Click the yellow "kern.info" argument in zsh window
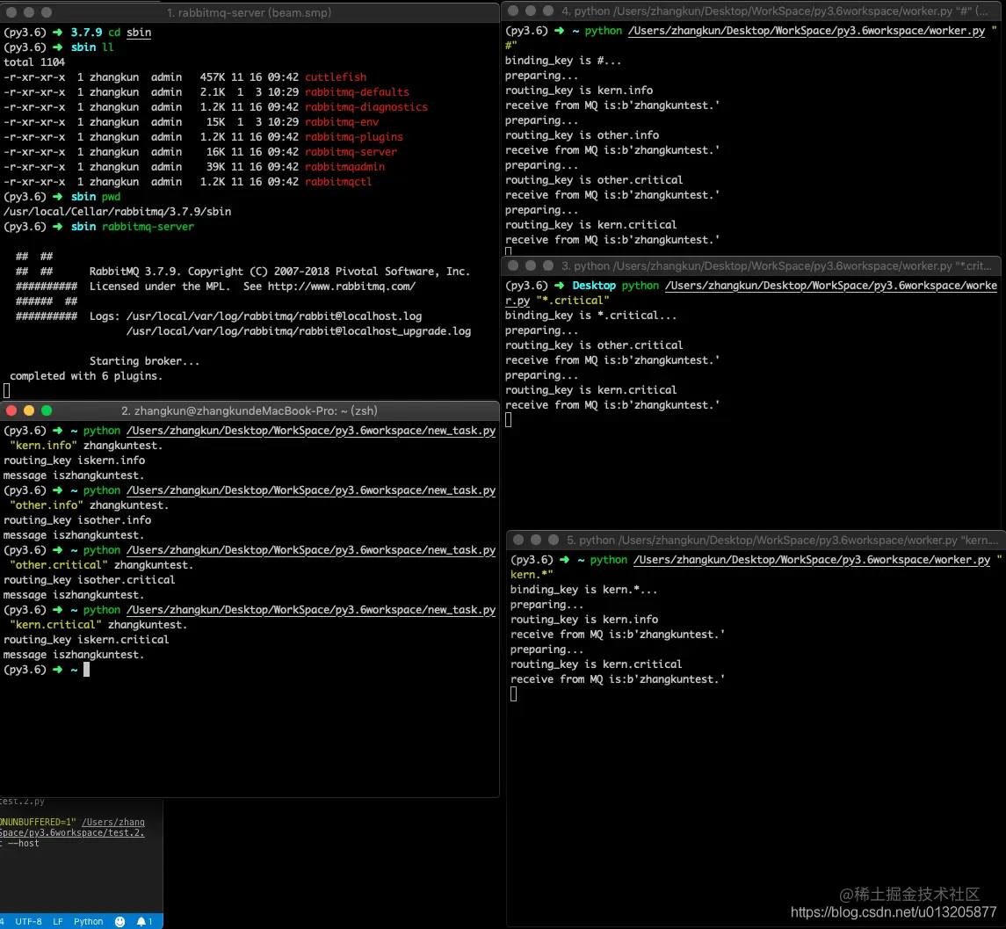This screenshot has height=929, width=1006. pos(43,446)
